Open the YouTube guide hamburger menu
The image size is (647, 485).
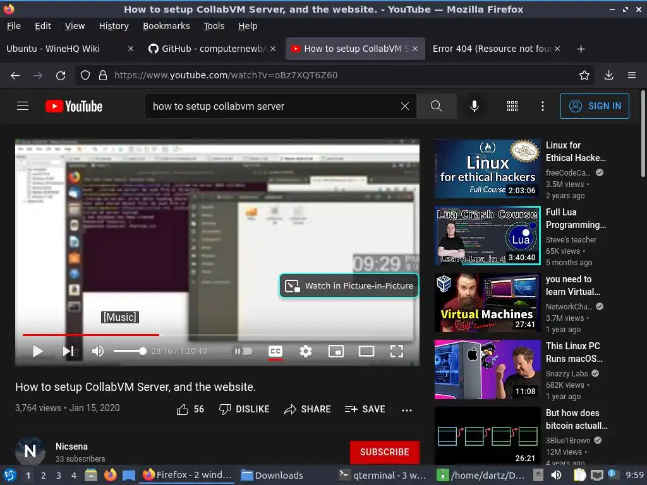tap(23, 106)
